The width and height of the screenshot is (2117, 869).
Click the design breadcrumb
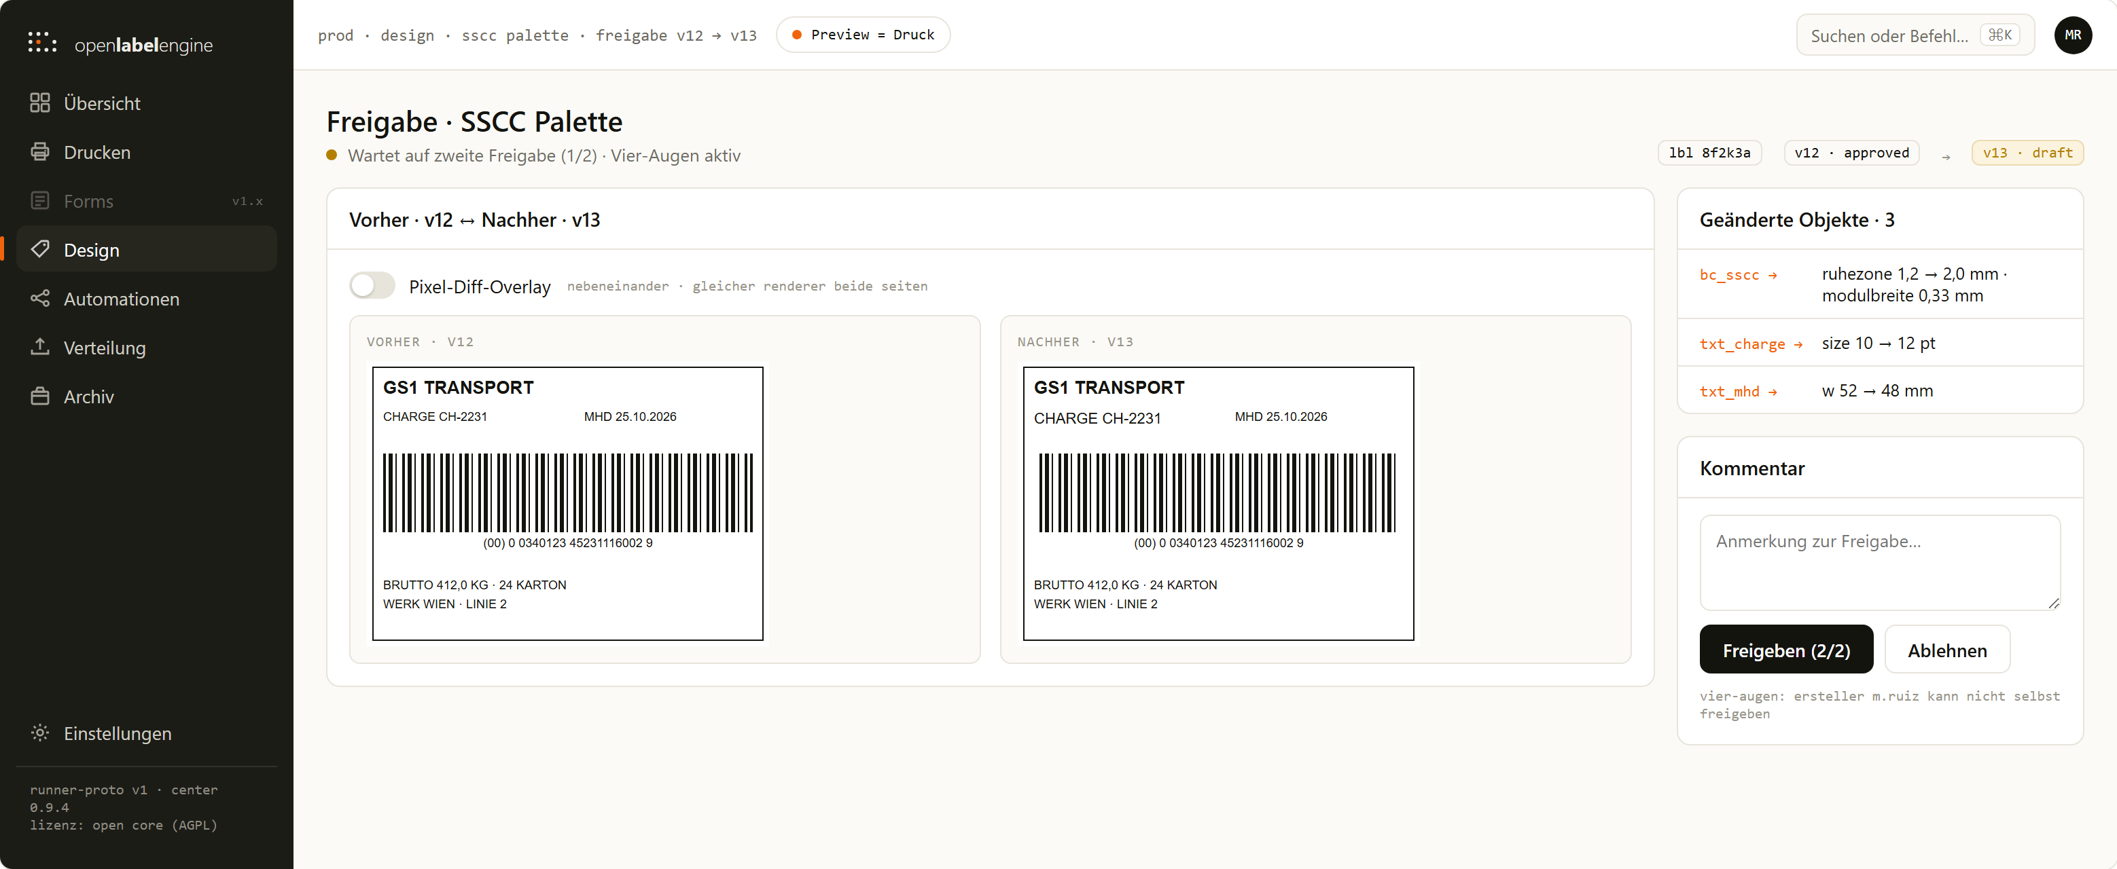(407, 35)
